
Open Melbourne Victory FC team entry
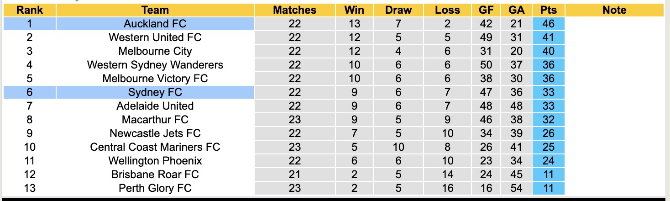[155, 79]
